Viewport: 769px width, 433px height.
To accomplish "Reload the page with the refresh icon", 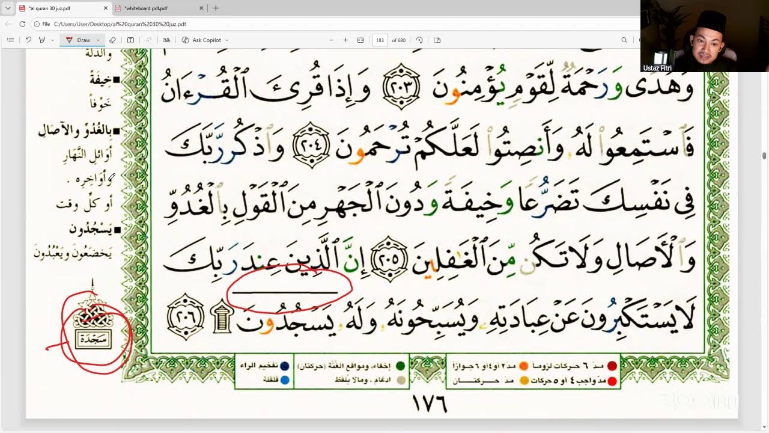I will point(22,24).
